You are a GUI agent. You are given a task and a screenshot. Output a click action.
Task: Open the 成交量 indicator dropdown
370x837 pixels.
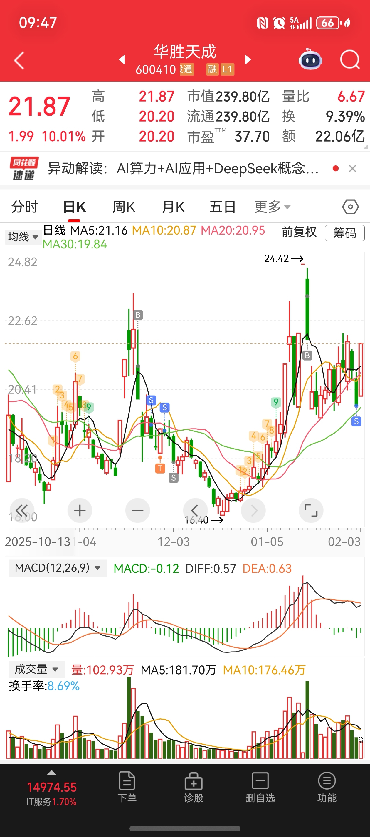pos(37,669)
